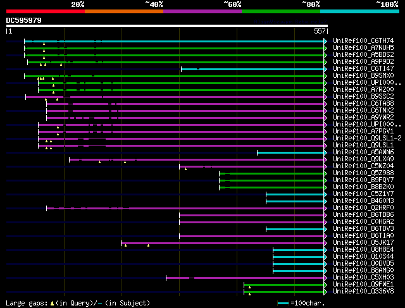Image resolution: width=405 pixels, height=308 pixels.
Task: Click the yellow gap marker under Q336V8 bar
Action: click(x=249, y=294)
